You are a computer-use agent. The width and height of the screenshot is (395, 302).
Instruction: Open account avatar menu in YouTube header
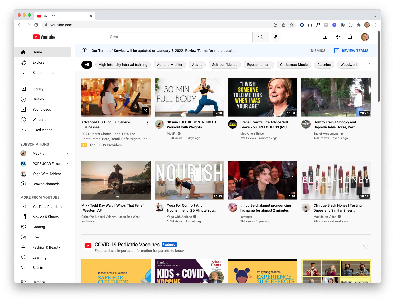365,37
